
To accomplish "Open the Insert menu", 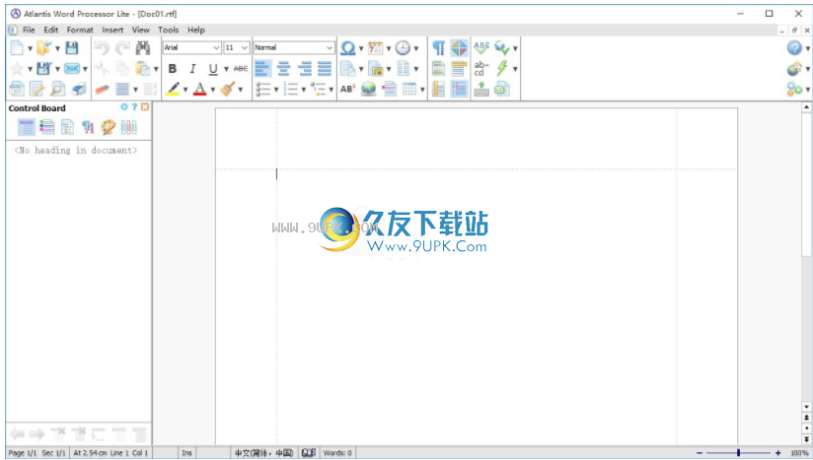I will pos(112,30).
